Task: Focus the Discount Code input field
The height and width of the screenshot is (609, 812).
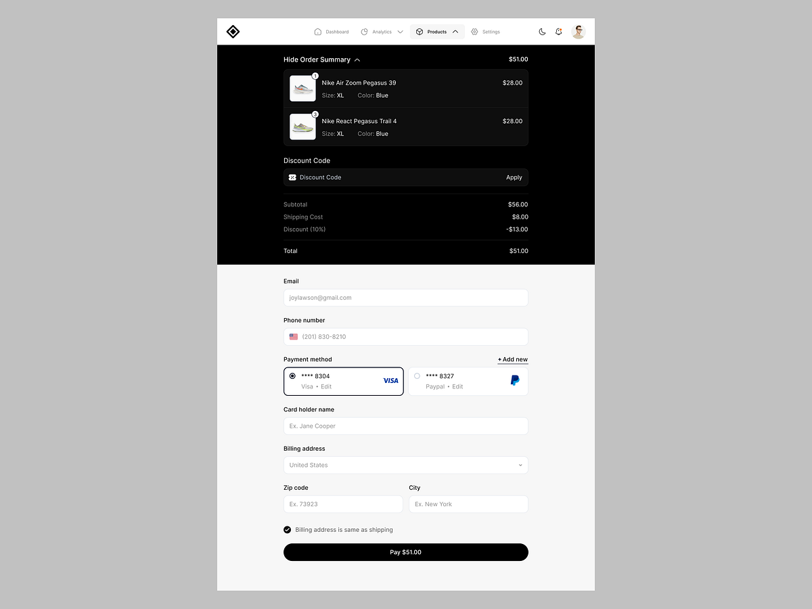Action: [x=406, y=177]
